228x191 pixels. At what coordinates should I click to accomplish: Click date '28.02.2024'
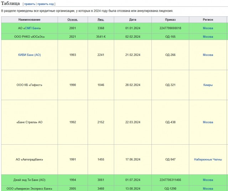click(x=133, y=85)
